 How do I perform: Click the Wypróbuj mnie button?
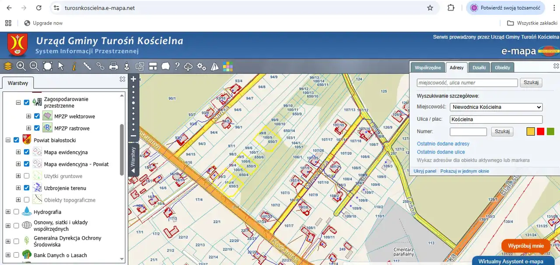click(525, 246)
